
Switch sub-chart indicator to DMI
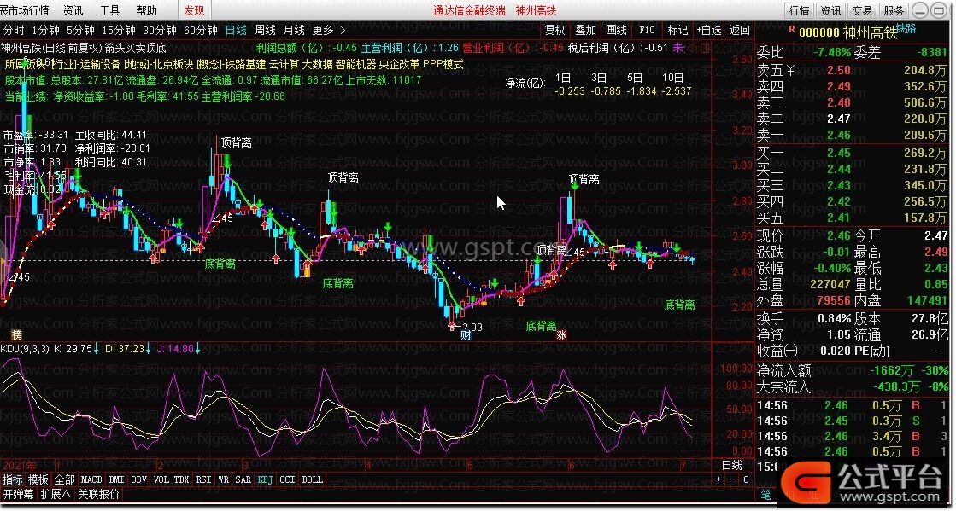coord(116,480)
